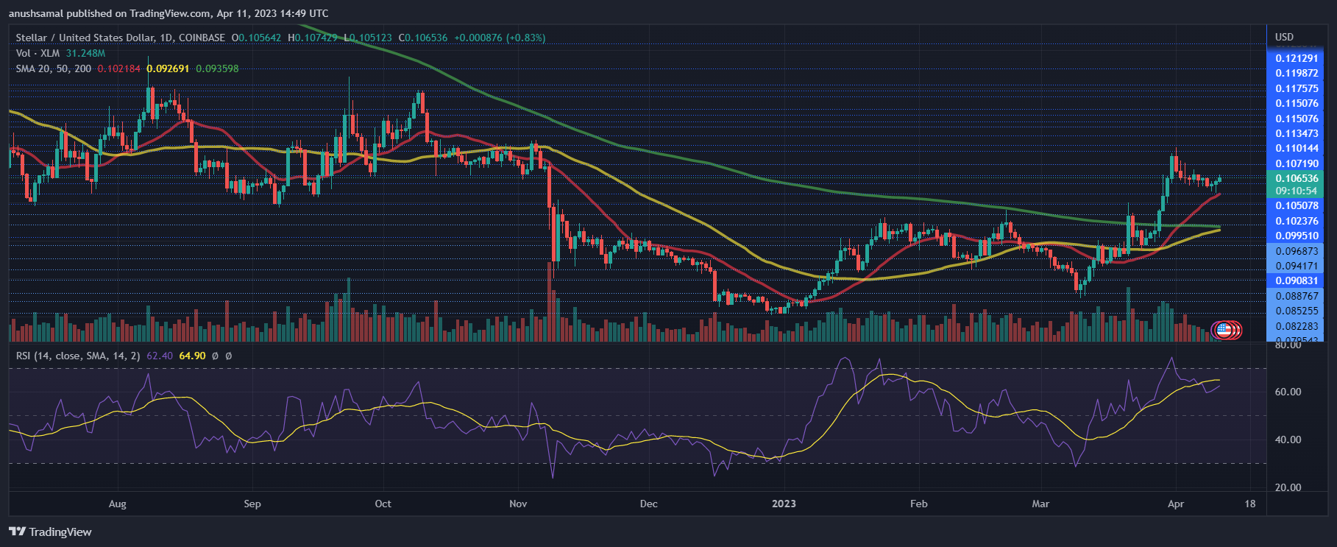Click the 0.115076 price level label
Viewport: 1337px width, 547px height.
[1297, 103]
